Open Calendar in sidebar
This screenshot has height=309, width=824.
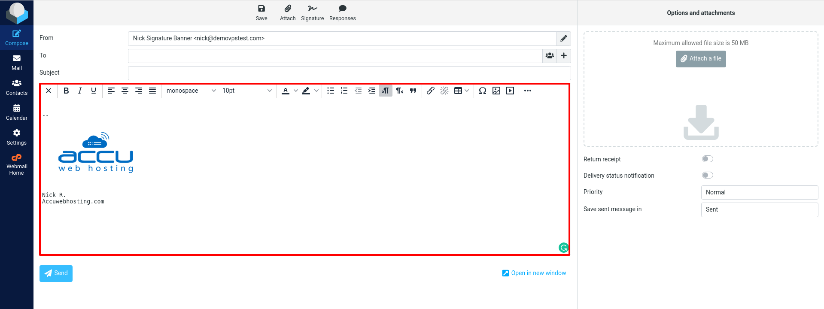point(17,112)
